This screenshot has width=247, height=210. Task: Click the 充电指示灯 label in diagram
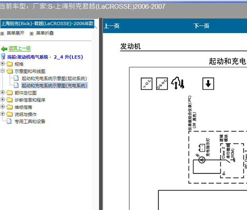tap(208, 147)
